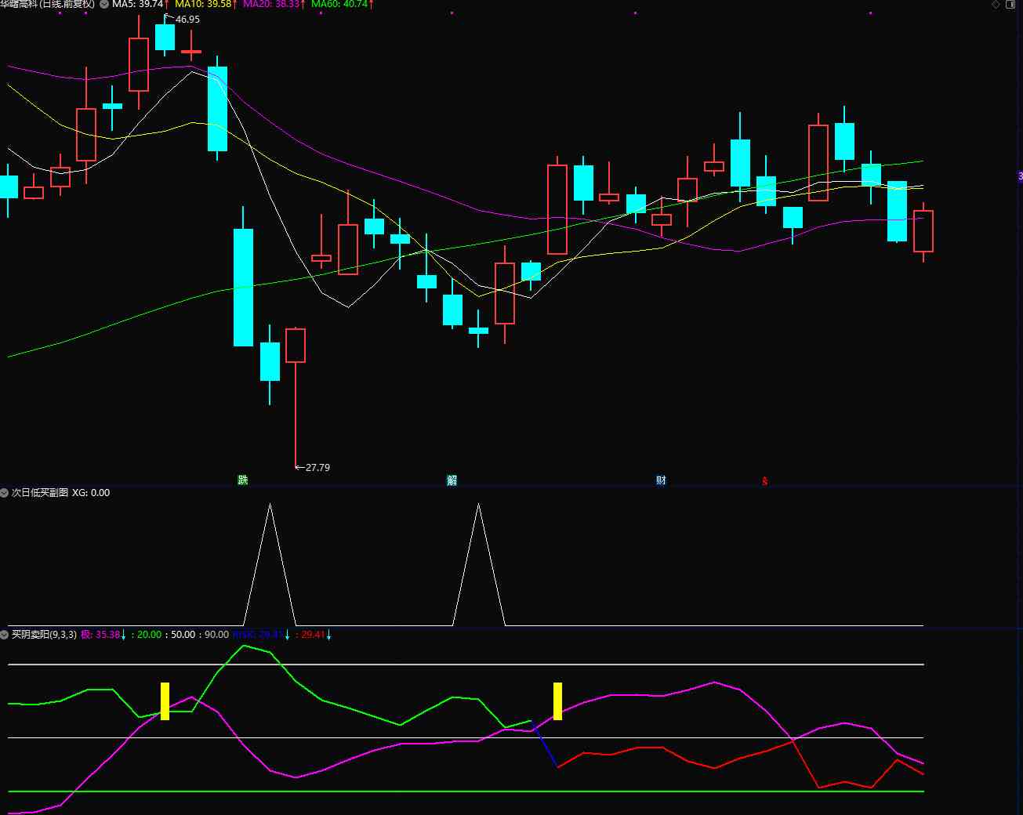
Task: Click the panel layout icon top right
Action: pos(1010,5)
